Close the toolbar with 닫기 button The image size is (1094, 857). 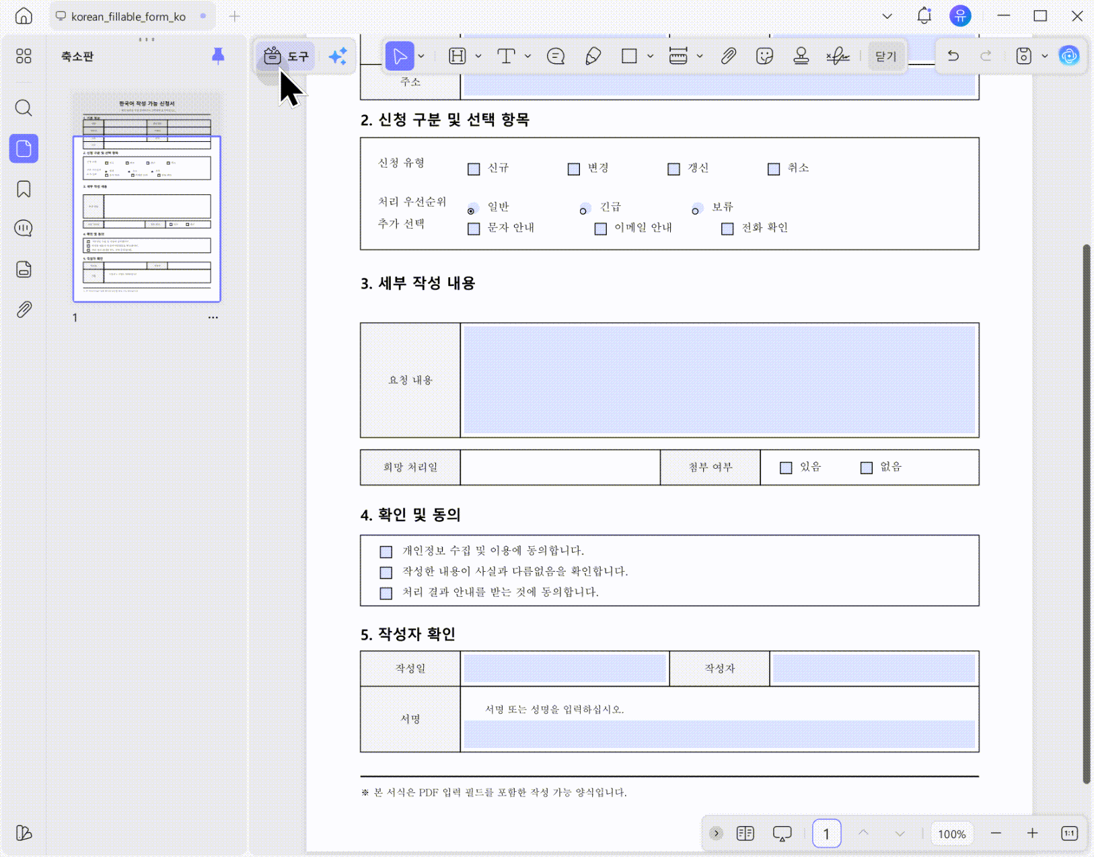[885, 56]
